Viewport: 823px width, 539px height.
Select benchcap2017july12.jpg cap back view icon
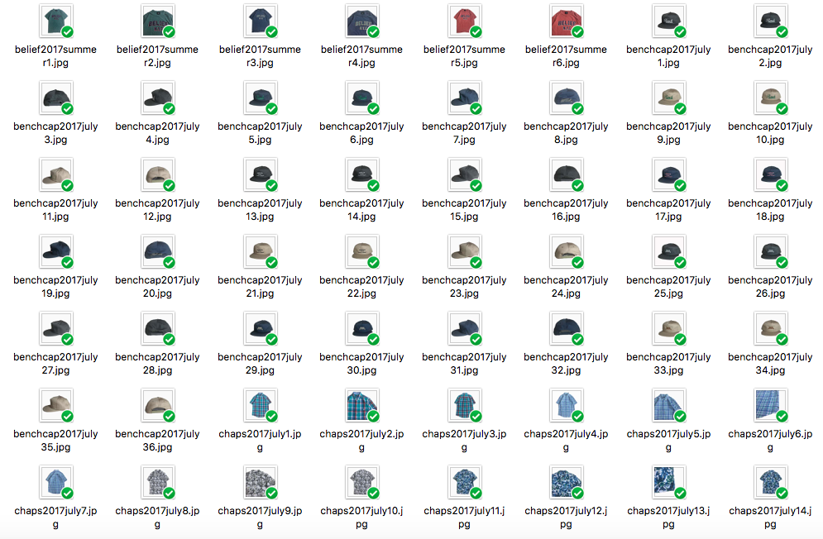pyautogui.click(x=158, y=174)
